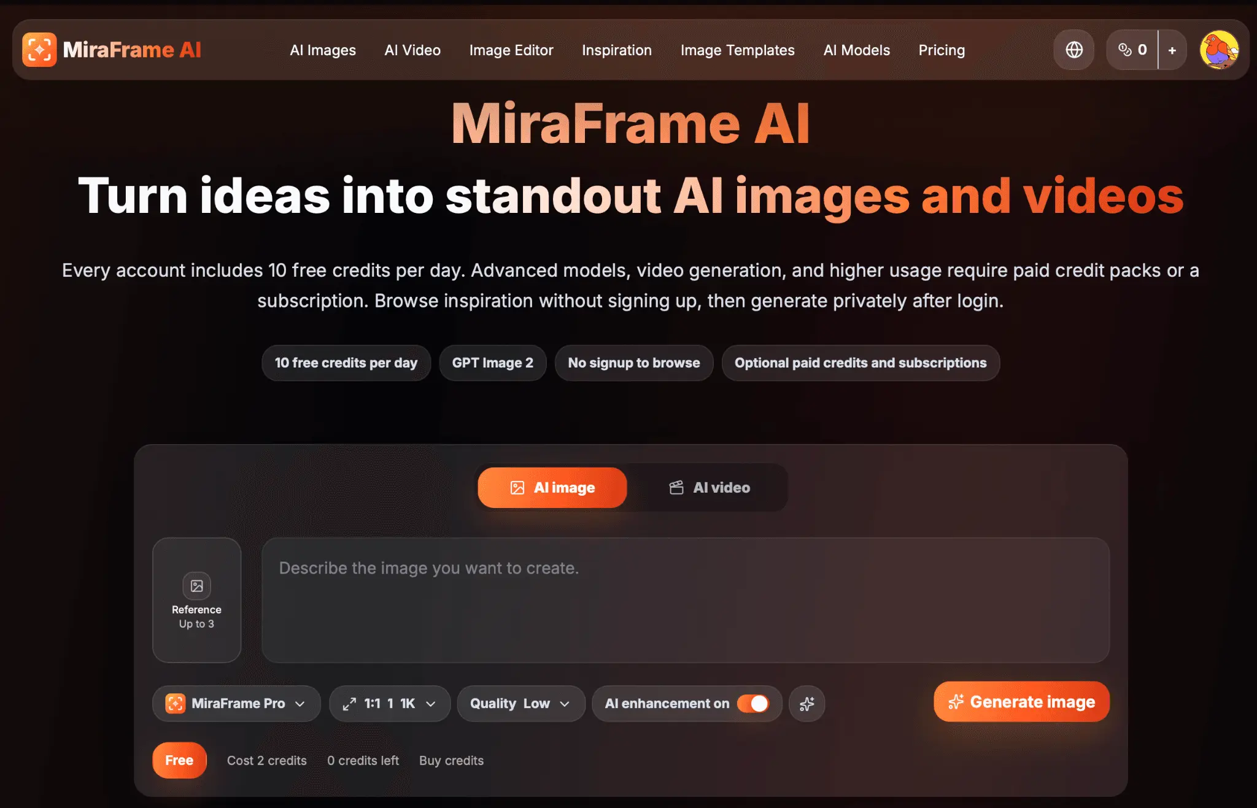Click the Buy credits link
The image size is (1257, 808).
(x=451, y=761)
